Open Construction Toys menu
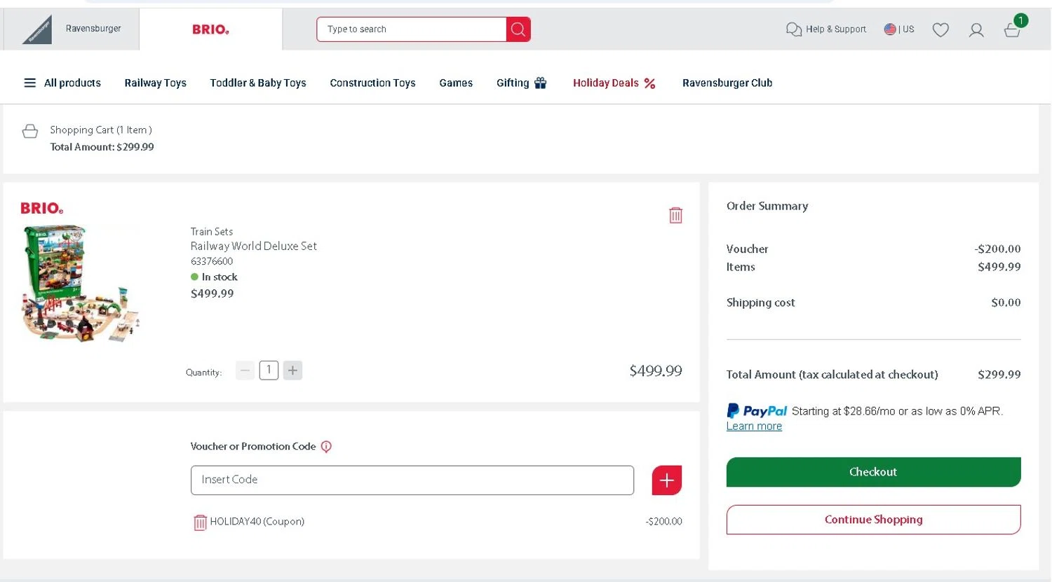1052x582 pixels. [x=372, y=83]
